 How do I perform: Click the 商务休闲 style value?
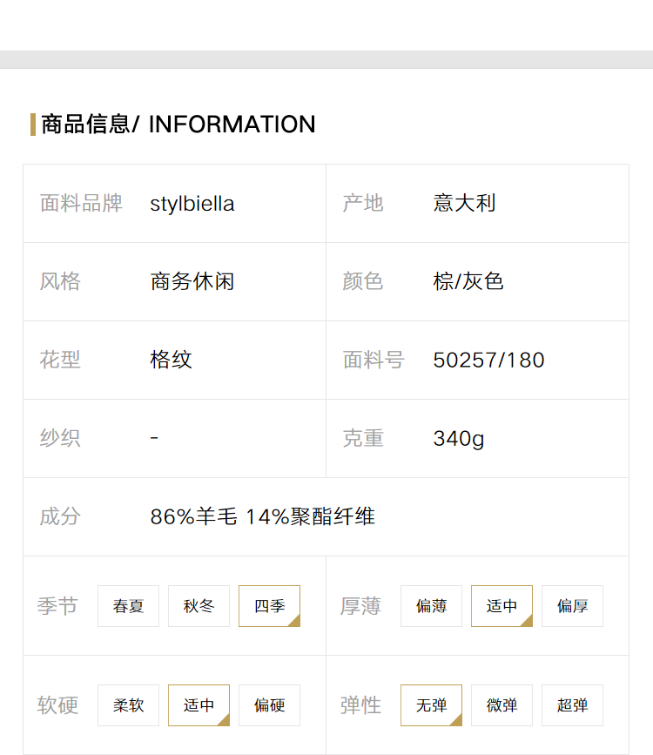tap(192, 281)
